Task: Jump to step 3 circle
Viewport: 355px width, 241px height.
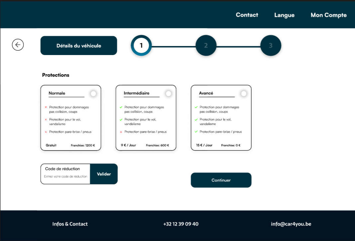Action: (271, 45)
